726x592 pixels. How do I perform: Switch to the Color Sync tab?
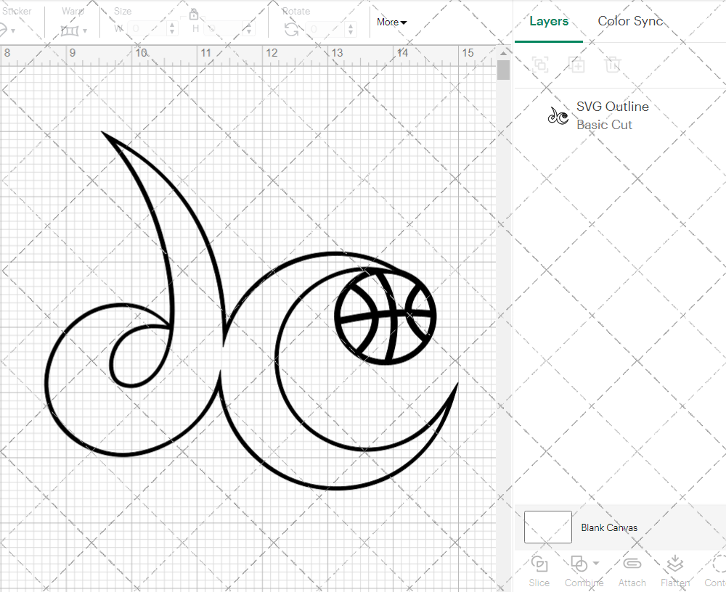[x=630, y=21]
